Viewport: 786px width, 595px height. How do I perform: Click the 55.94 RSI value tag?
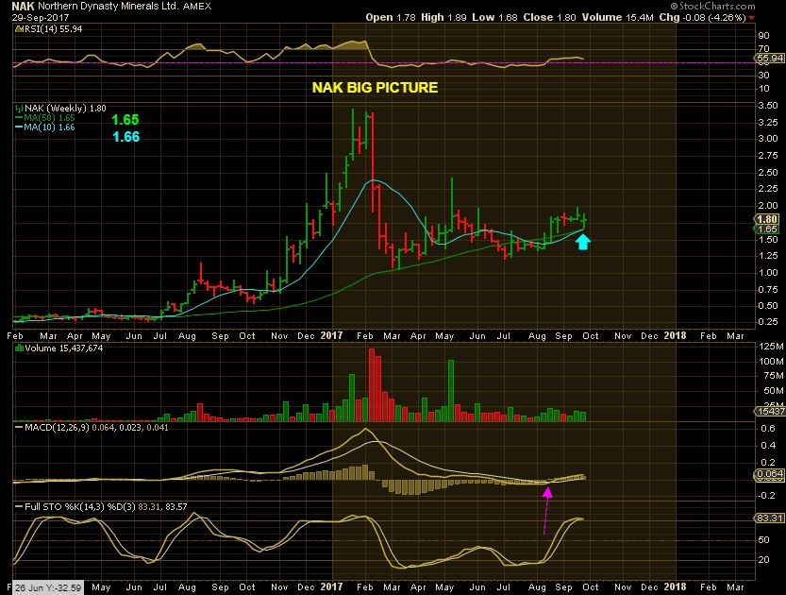769,59
